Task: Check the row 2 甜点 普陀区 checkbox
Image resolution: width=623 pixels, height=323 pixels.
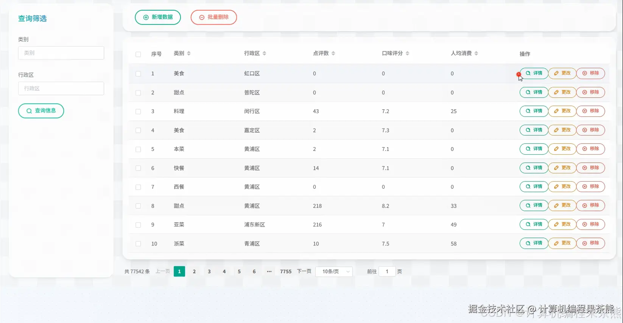Action: click(138, 93)
